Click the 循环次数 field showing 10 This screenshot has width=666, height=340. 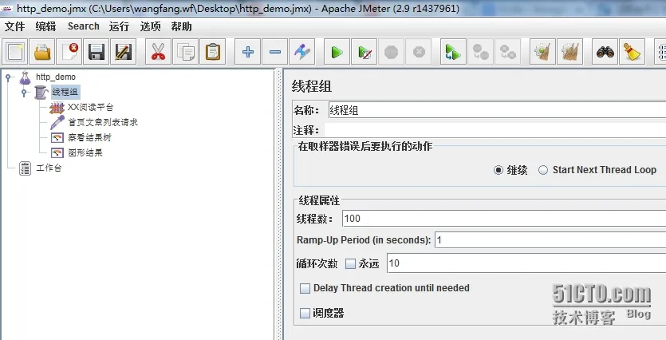coord(526,263)
